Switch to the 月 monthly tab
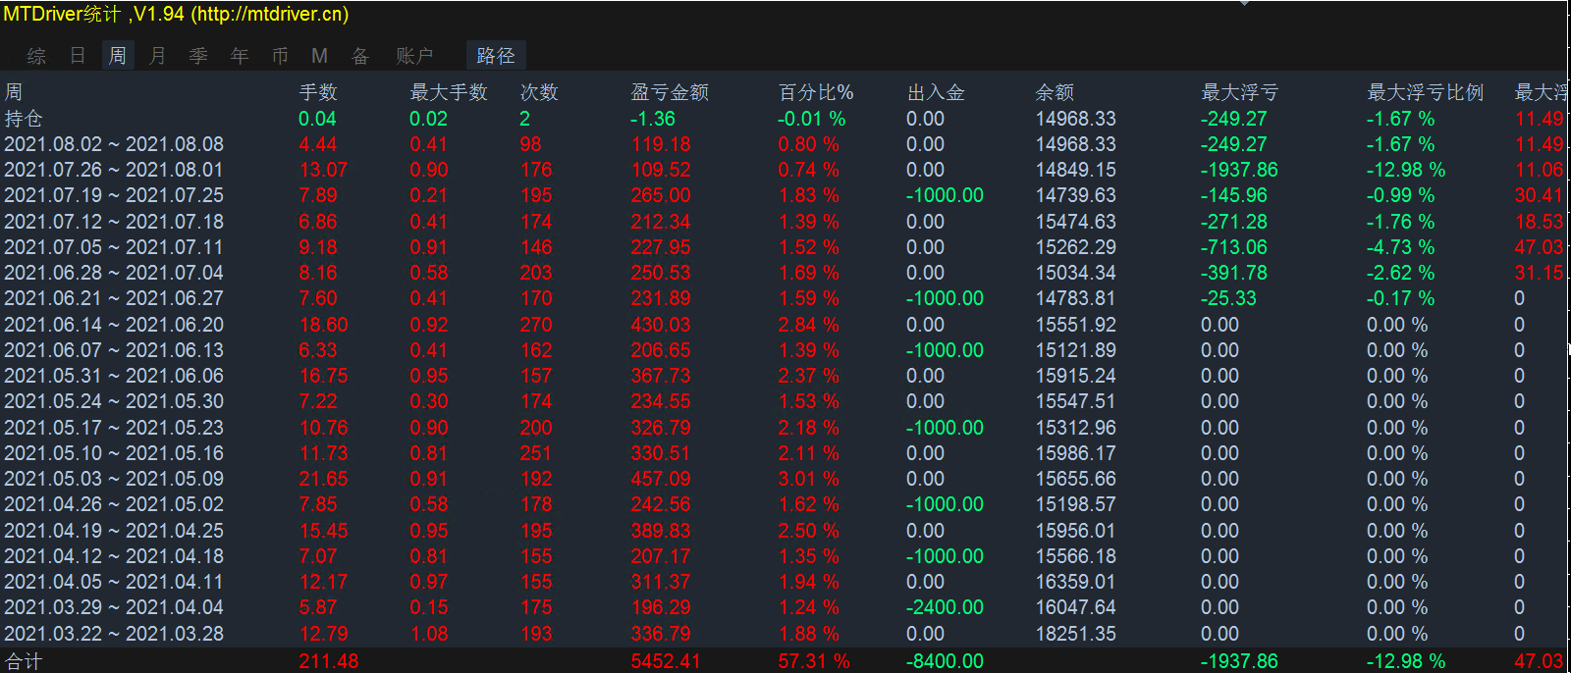 coord(157,56)
